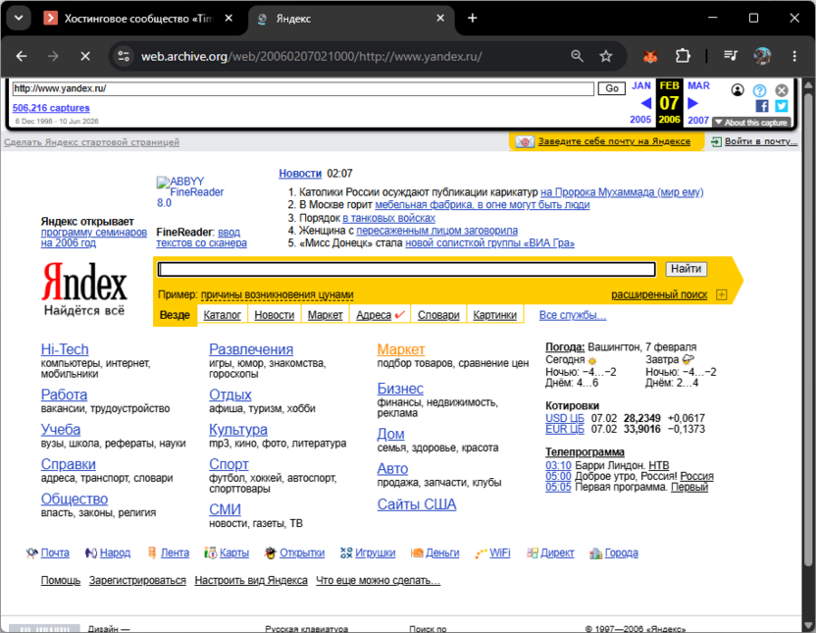Click the Yandex search input field
The width and height of the screenshot is (816, 633).
(x=406, y=269)
